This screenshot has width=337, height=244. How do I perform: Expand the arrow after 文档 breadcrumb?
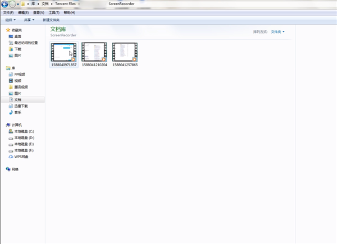(x=52, y=4)
